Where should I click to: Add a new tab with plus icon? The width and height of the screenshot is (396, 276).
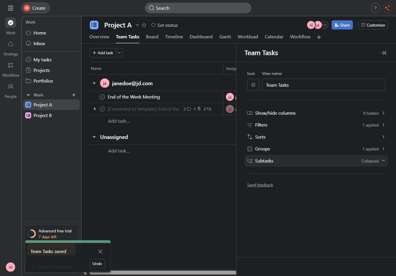(x=319, y=37)
